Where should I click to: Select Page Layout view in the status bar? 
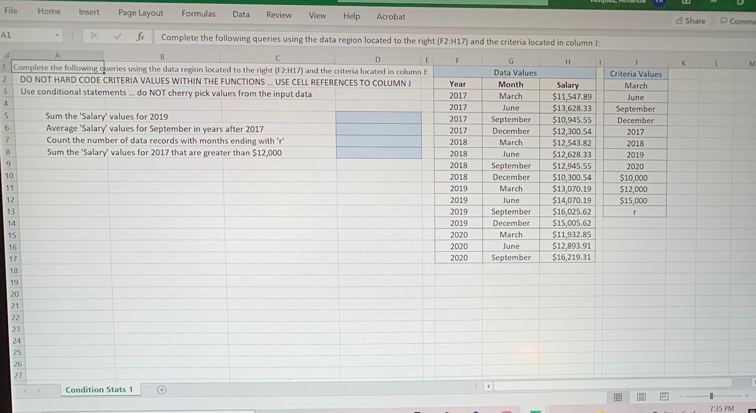tap(641, 397)
